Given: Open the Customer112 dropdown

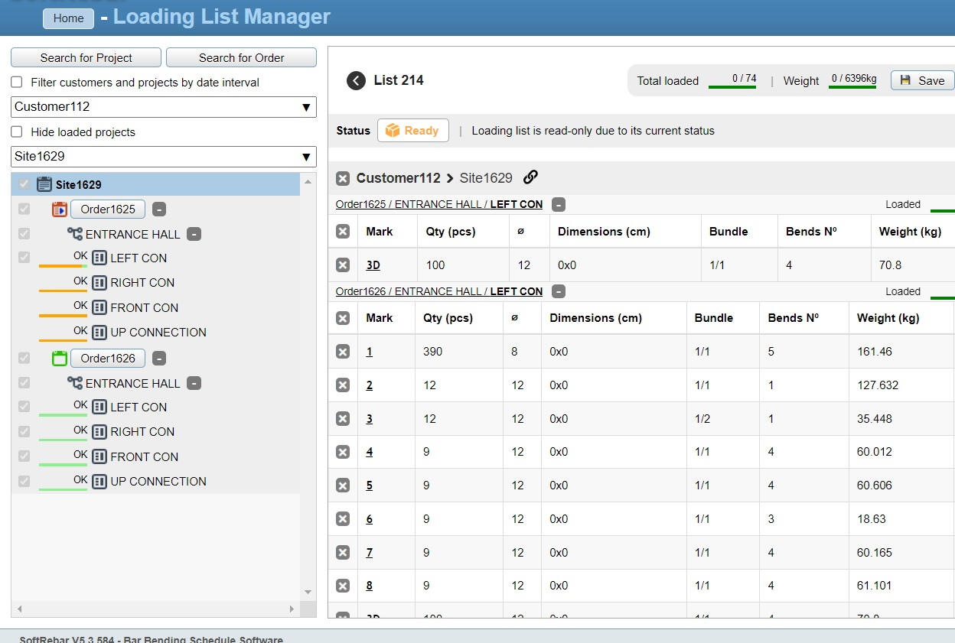Looking at the screenshot, I should coord(163,107).
